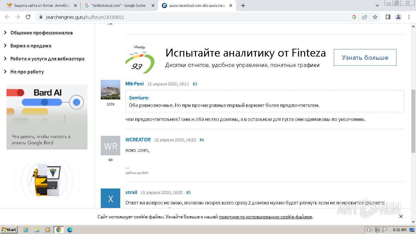Screen dimensions: 416x234
Task: Toggle browser side panel
Action: click(x=388, y=17)
